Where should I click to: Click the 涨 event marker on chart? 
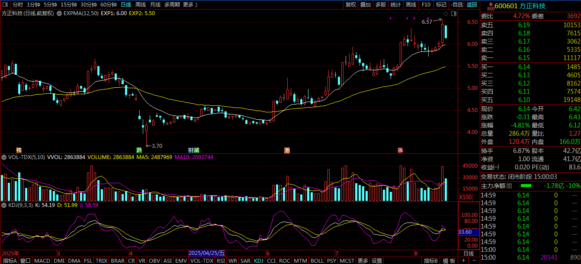pos(400,150)
